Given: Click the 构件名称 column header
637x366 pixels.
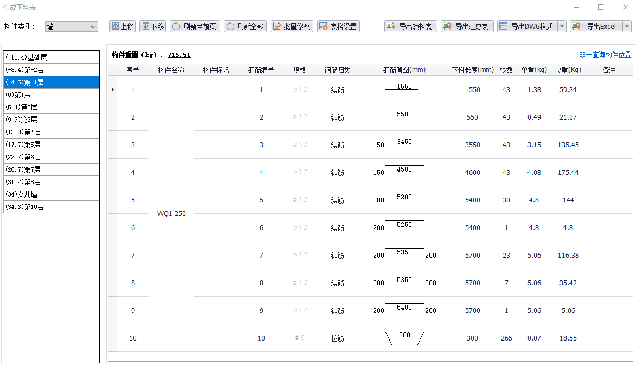Looking at the screenshot, I should pyautogui.click(x=171, y=70).
